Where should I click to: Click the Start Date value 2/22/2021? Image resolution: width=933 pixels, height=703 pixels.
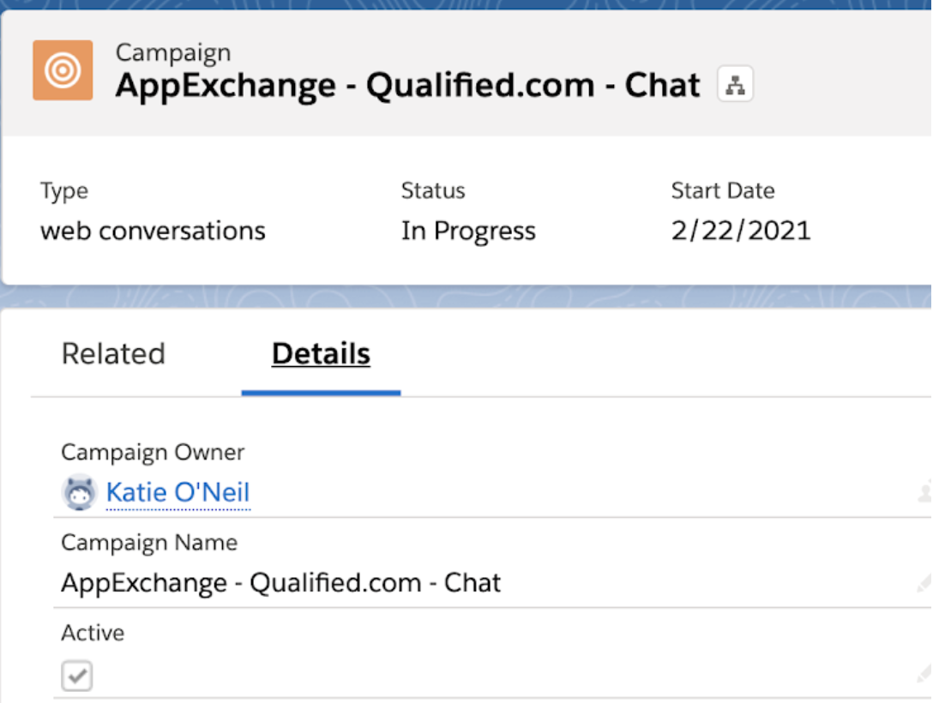pos(741,231)
